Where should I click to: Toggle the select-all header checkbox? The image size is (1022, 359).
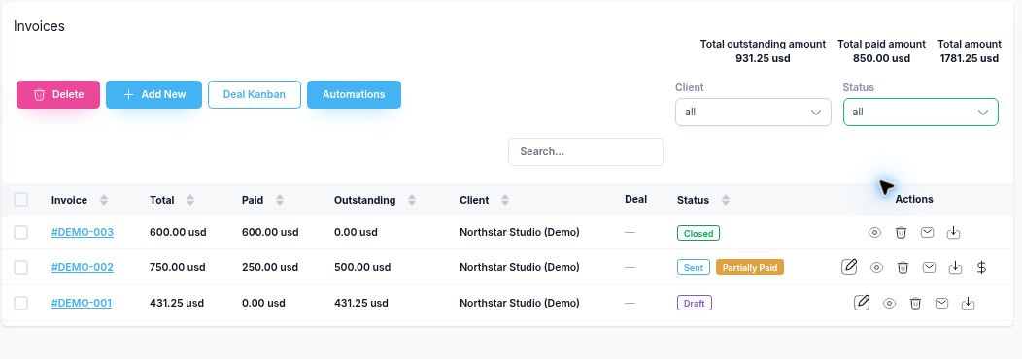[x=20, y=199]
